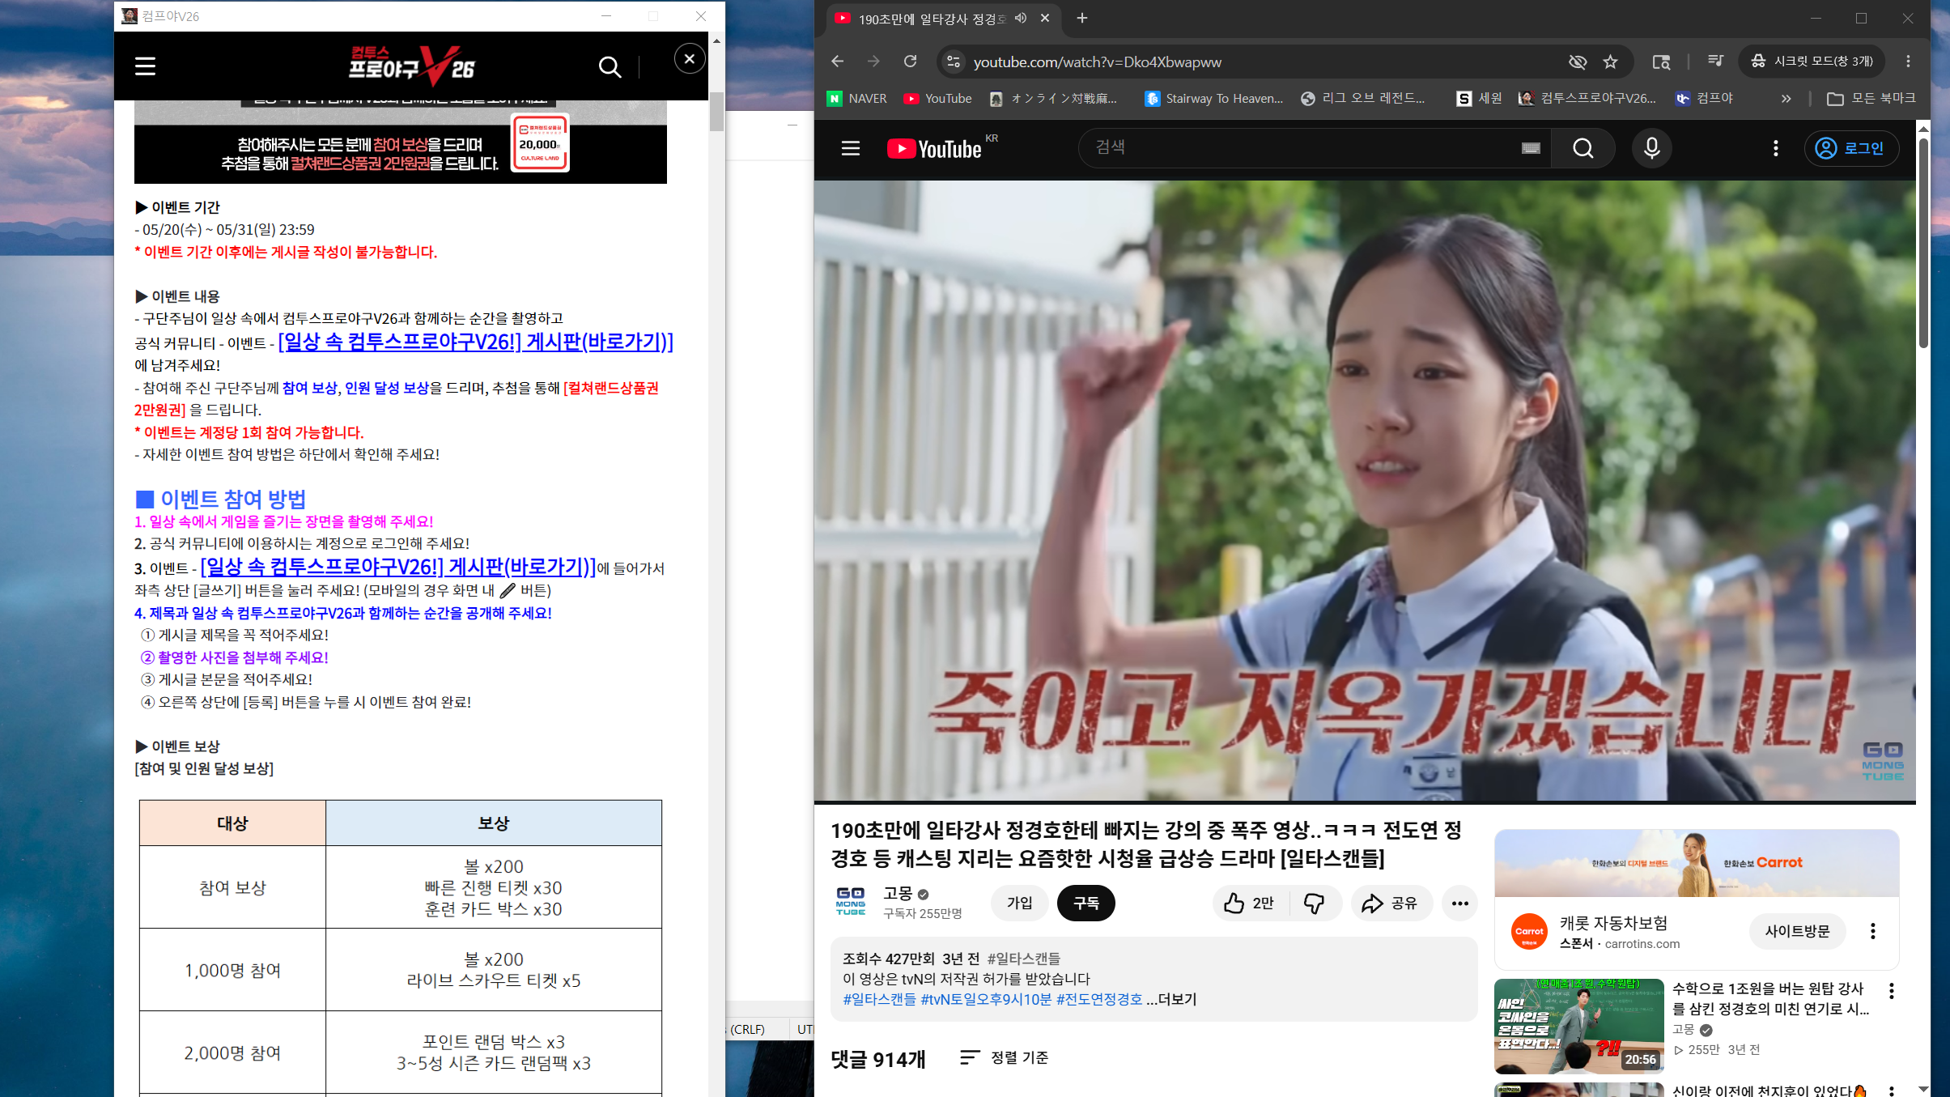Open the 고몽 channel name link
The image size is (1950, 1097).
[x=898, y=893]
